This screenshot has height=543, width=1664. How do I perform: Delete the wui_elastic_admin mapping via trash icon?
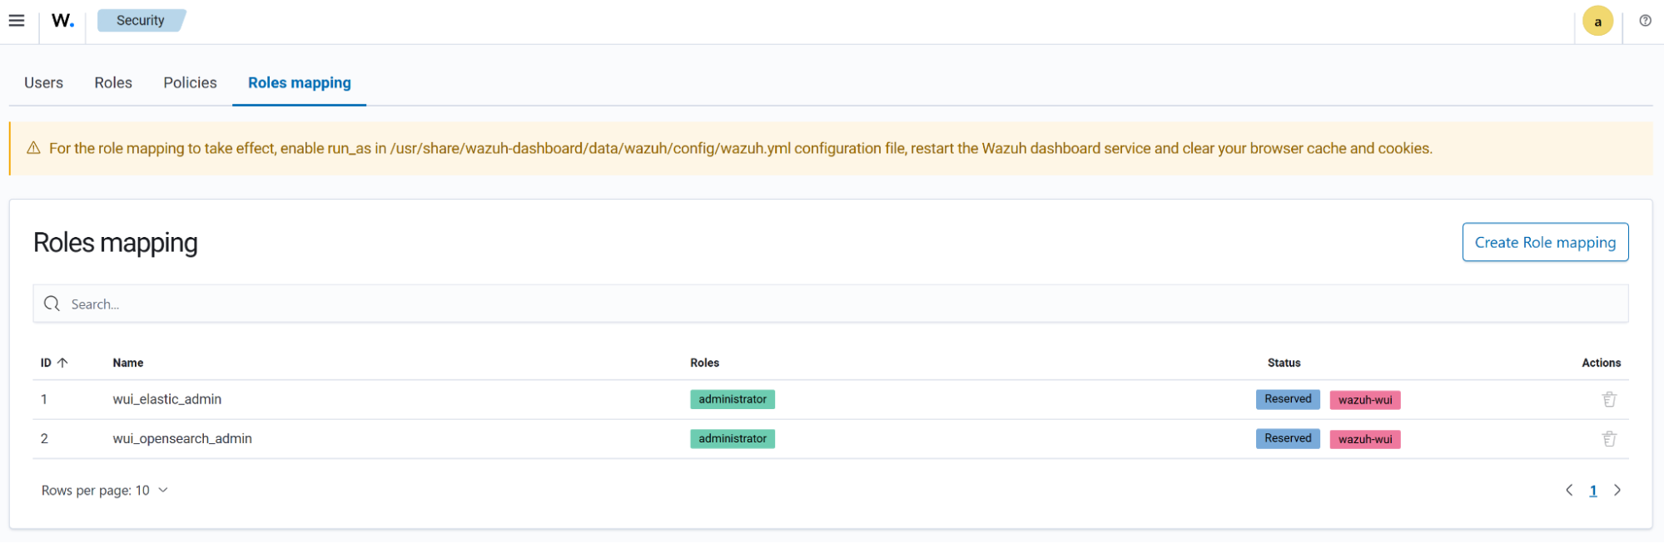click(1608, 400)
